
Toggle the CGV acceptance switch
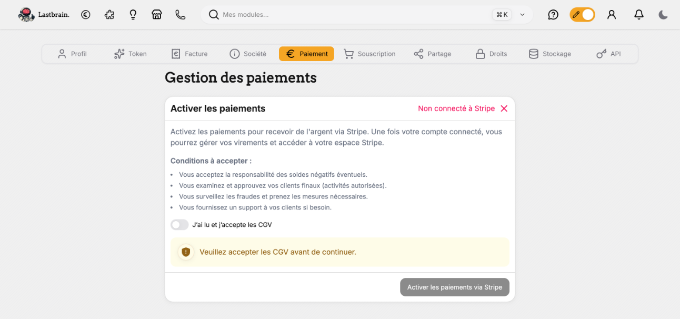(179, 224)
